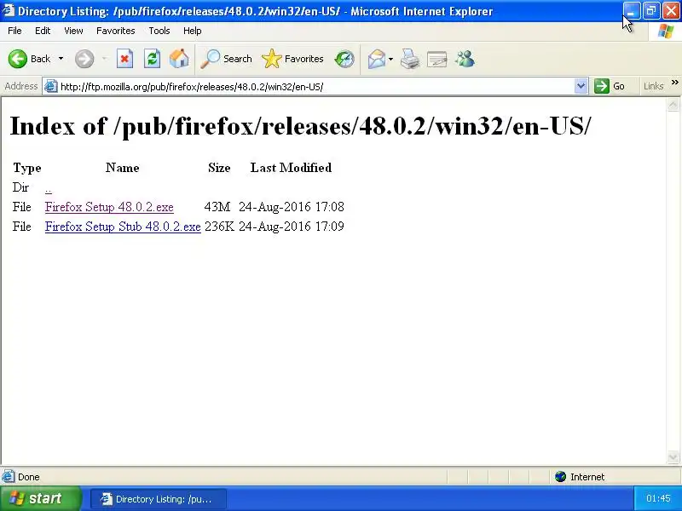Click the greyed Forward arrow button
Screen dimensions: 682x511
click(x=84, y=59)
